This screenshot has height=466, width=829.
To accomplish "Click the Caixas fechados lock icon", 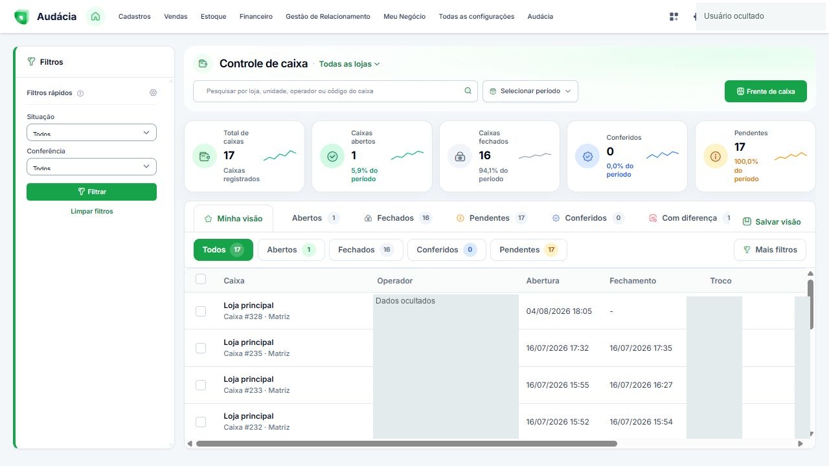I will click(x=460, y=156).
